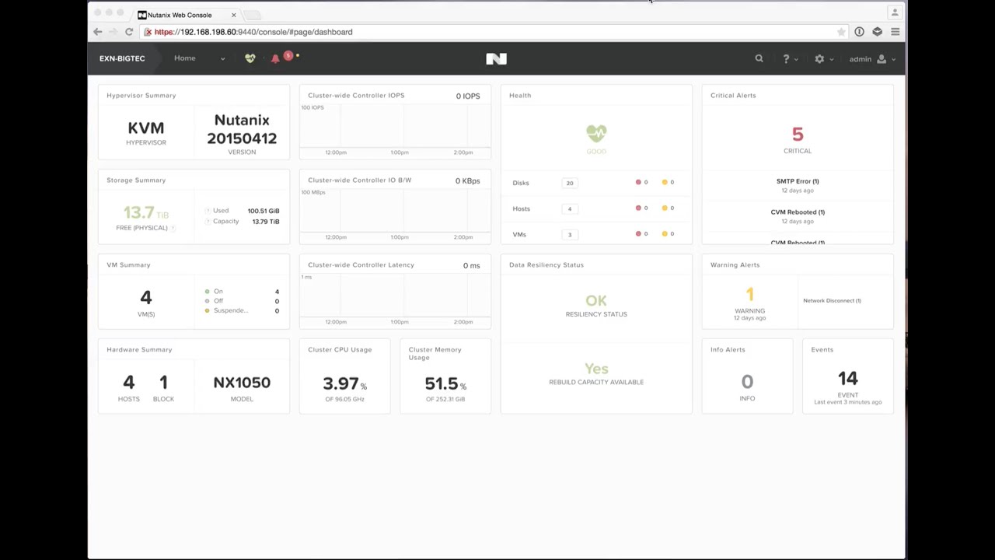This screenshot has height=560, width=995.
Task: Click the insecure certificate warning icon
Action: (x=148, y=32)
